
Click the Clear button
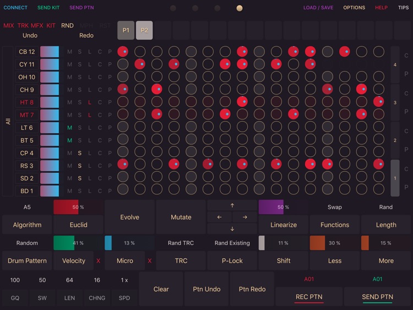tap(161, 289)
